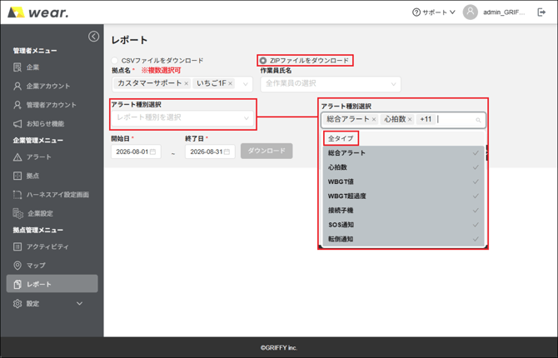This screenshot has width=558, height=358.
Task: Click the アラート warning triangle icon
Action: tap(17, 157)
